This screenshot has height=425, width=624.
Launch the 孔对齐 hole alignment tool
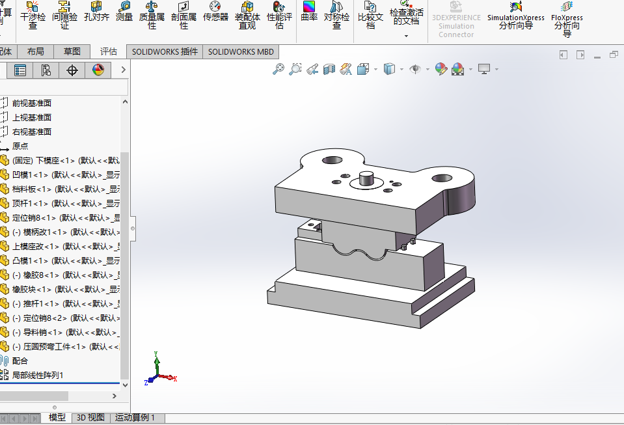click(x=96, y=12)
